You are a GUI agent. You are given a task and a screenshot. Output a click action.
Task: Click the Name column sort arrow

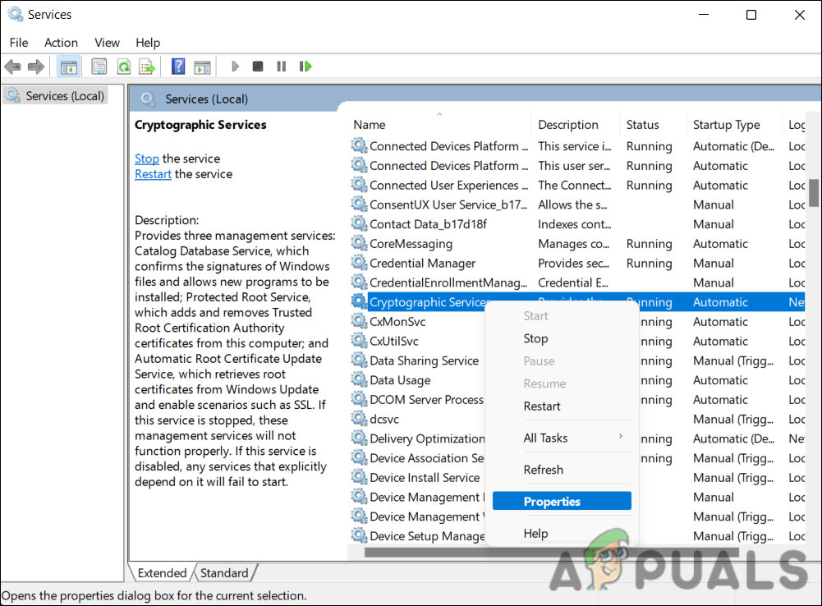click(439, 114)
